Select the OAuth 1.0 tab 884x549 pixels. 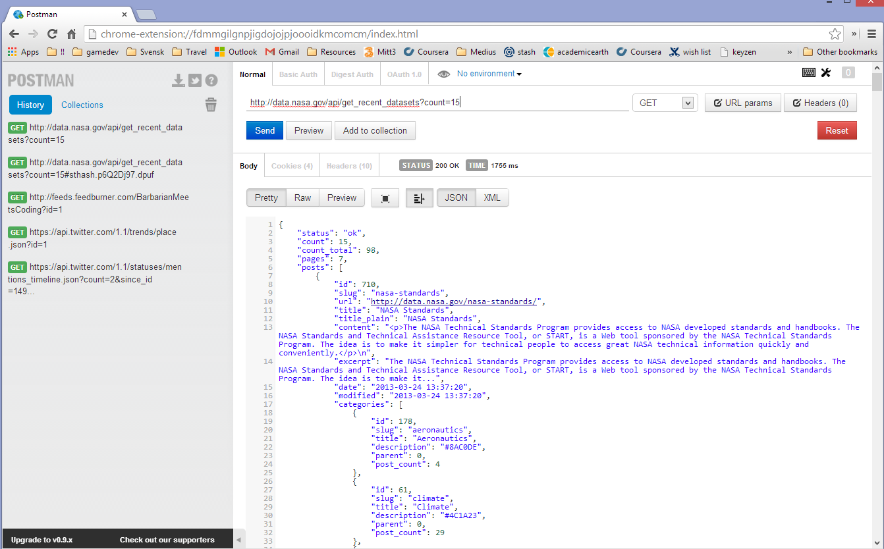[404, 74]
